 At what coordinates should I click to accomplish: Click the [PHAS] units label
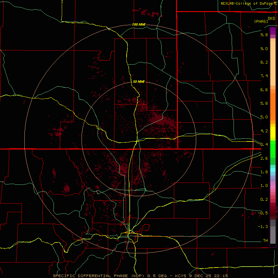click(x=261, y=21)
